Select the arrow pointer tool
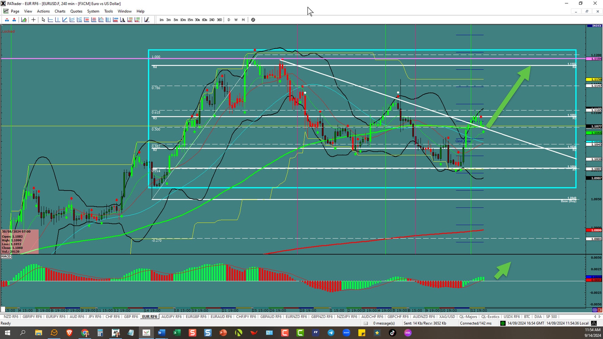 coord(43,20)
